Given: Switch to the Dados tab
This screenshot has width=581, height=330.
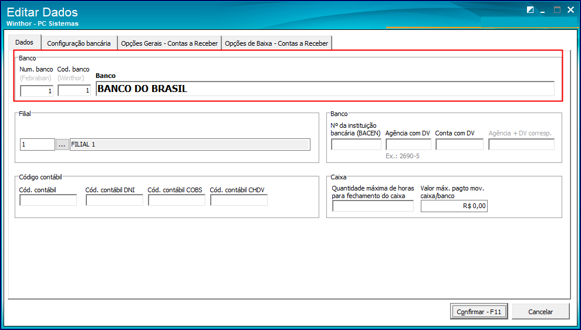Looking at the screenshot, I should [x=25, y=43].
